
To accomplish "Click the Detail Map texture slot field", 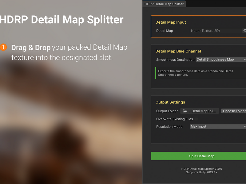I will click(x=216, y=31).
